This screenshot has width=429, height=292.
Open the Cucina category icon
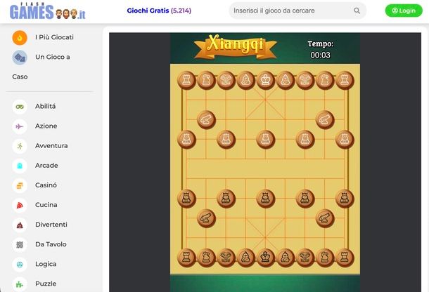(20, 205)
